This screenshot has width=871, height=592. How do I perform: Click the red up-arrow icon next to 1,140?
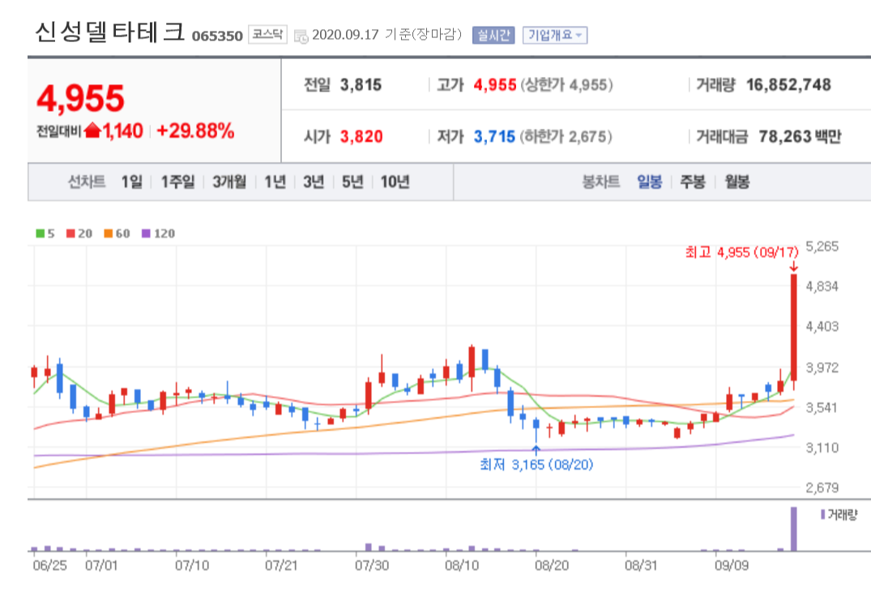[92, 130]
